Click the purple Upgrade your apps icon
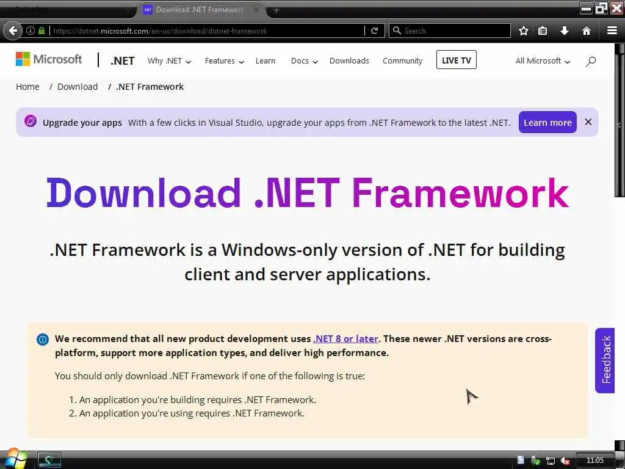625x469 pixels. (31, 122)
